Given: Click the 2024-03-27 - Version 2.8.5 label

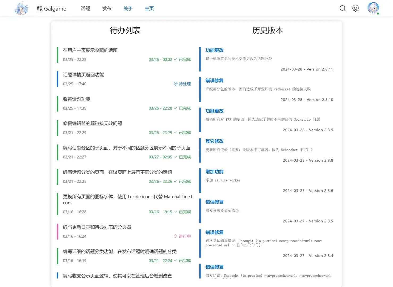Looking at the screenshot, I should point(308,221).
